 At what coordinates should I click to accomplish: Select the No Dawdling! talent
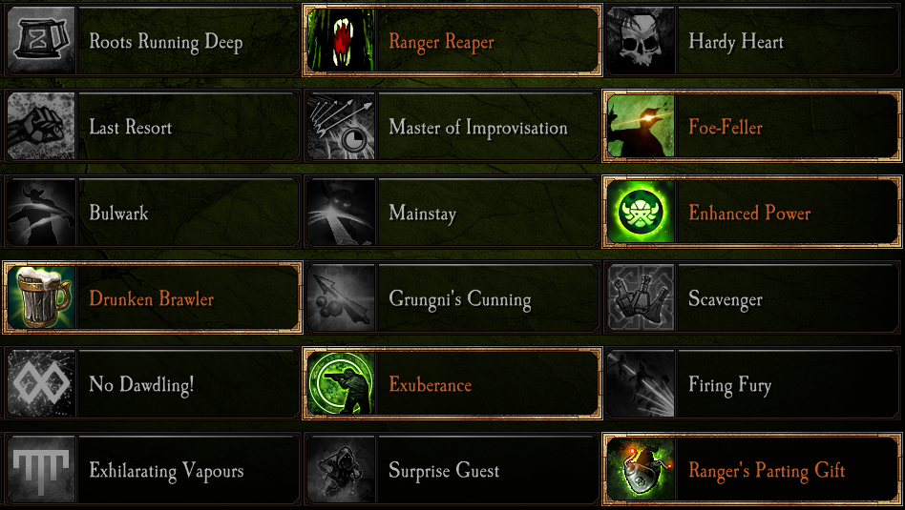(x=153, y=383)
